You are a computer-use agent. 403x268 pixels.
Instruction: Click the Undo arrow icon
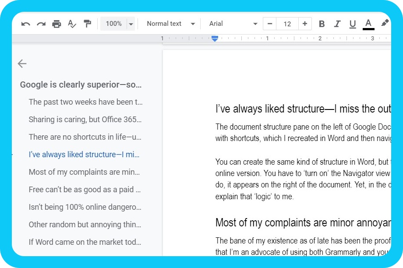(25, 24)
